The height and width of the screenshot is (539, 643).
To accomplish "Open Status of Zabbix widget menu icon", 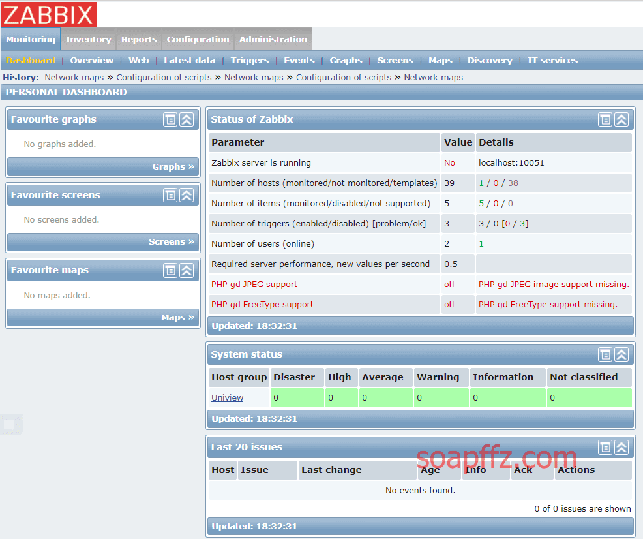I will point(605,119).
